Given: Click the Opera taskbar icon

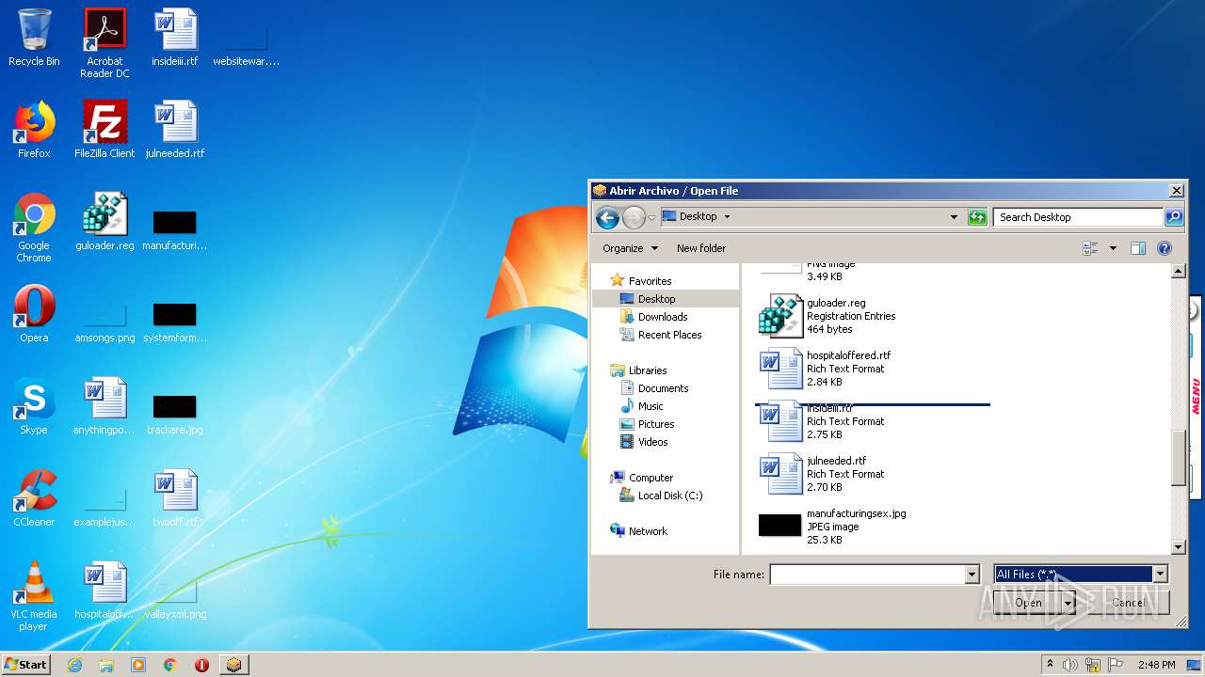Looking at the screenshot, I should coord(201,665).
